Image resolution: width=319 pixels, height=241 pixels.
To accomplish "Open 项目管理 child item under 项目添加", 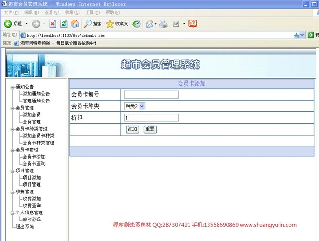I will (32, 185).
